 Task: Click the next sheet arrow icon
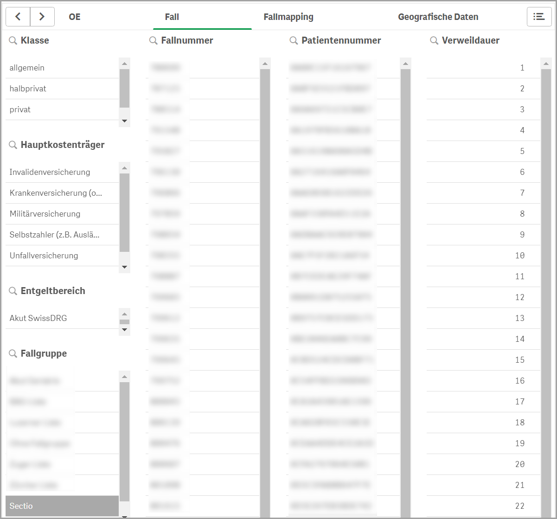click(x=42, y=17)
